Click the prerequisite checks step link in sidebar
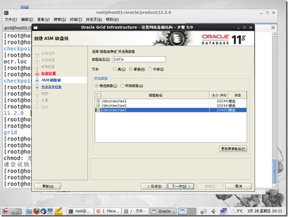The height and width of the screenshot is (217, 288). [51, 87]
